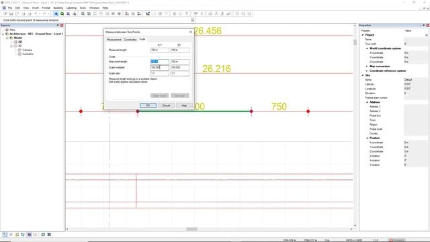Collapse the Address property group
The image size is (430, 242).
[368, 102]
